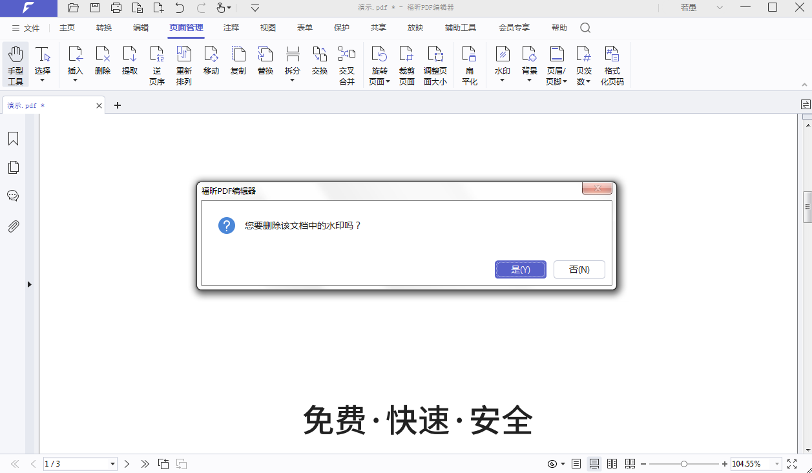This screenshot has height=473, width=812.
Task: Open the Comments side panel
Action: 13,196
